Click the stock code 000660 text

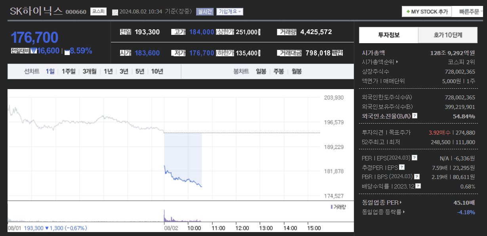76,11
